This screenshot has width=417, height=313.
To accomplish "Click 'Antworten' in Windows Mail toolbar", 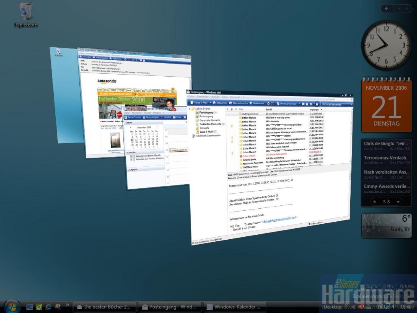I will [220, 103].
